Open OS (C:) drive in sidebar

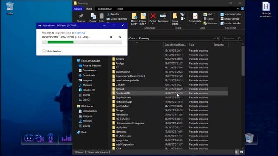[x=85, y=100]
